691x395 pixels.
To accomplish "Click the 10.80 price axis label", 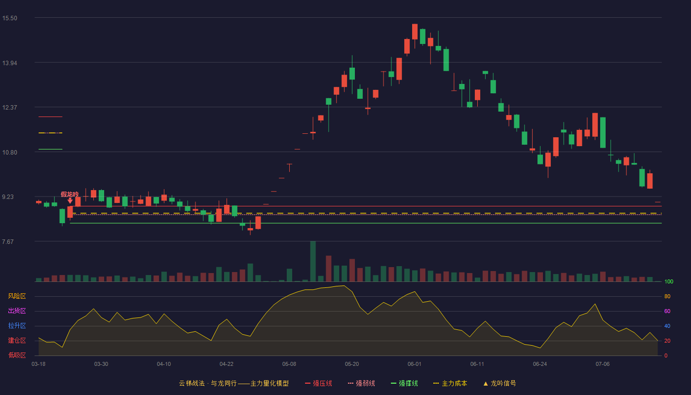I will point(10,153).
